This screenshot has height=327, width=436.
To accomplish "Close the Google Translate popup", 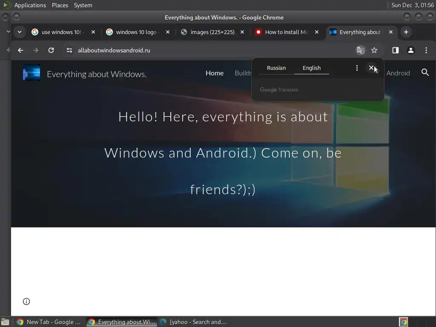I will pyautogui.click(x=371, y=68).
